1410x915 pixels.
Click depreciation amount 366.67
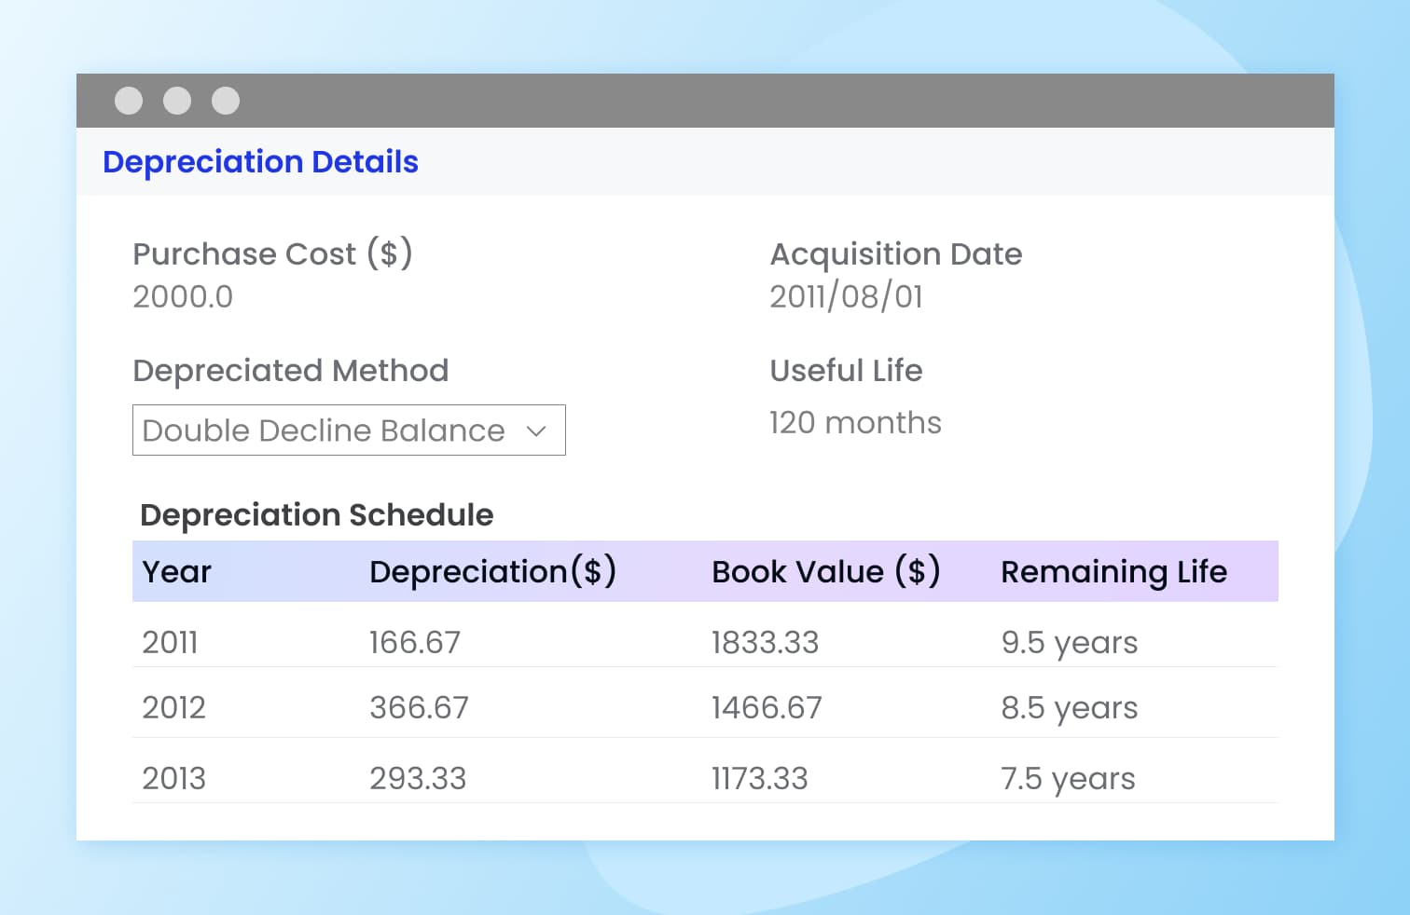tap(419, 708)
